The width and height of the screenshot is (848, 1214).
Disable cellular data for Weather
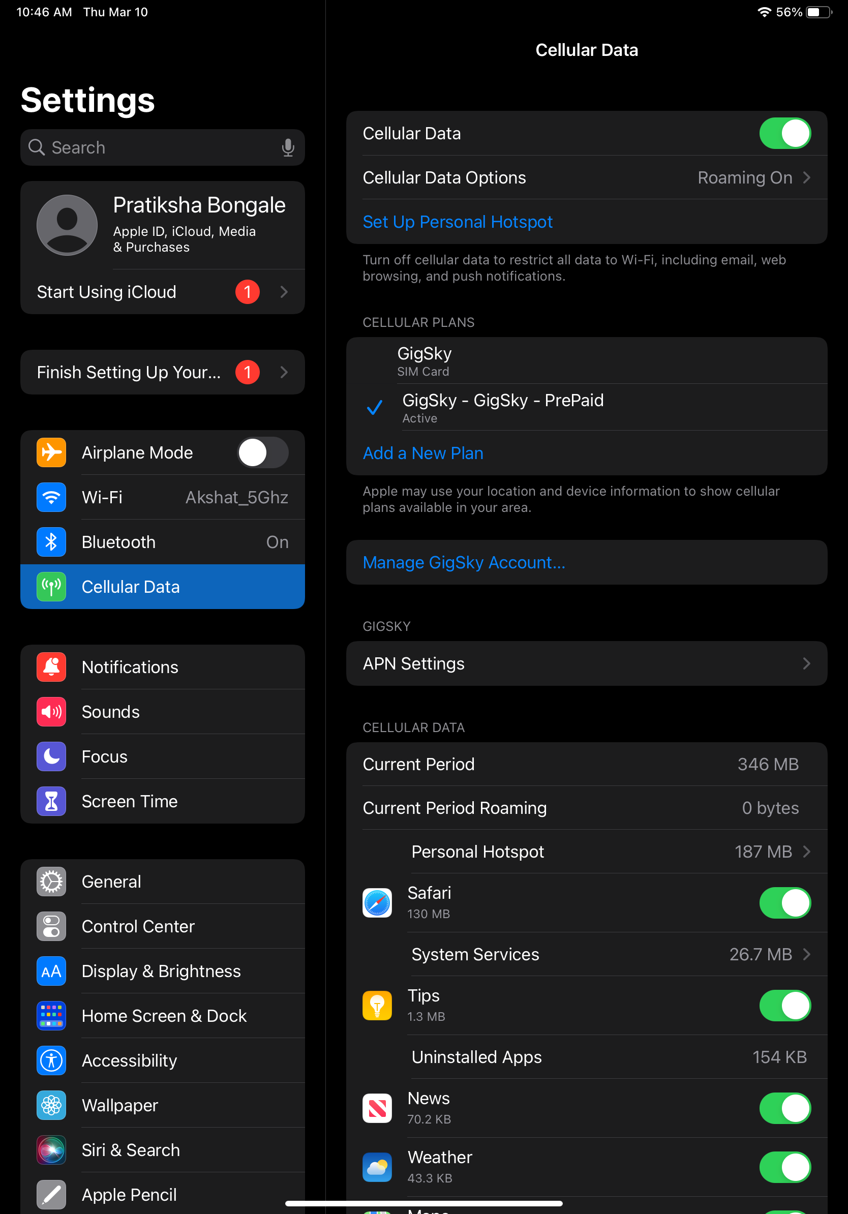point(785,1167)
